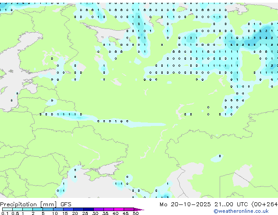Screen dimensions: 278x215
Task: Pick the 40–45 mm bright magenta swatch
Action: click(119, 209)
